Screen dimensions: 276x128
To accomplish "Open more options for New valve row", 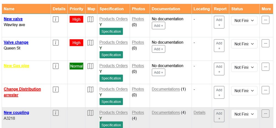I will [266, 20].
